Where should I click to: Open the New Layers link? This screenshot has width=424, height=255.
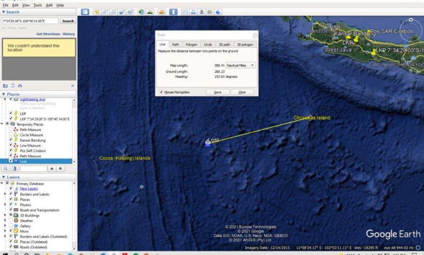[x=29, y=189]
